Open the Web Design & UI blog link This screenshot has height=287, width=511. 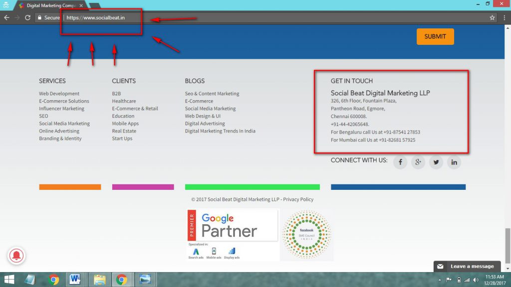point(203,116)
